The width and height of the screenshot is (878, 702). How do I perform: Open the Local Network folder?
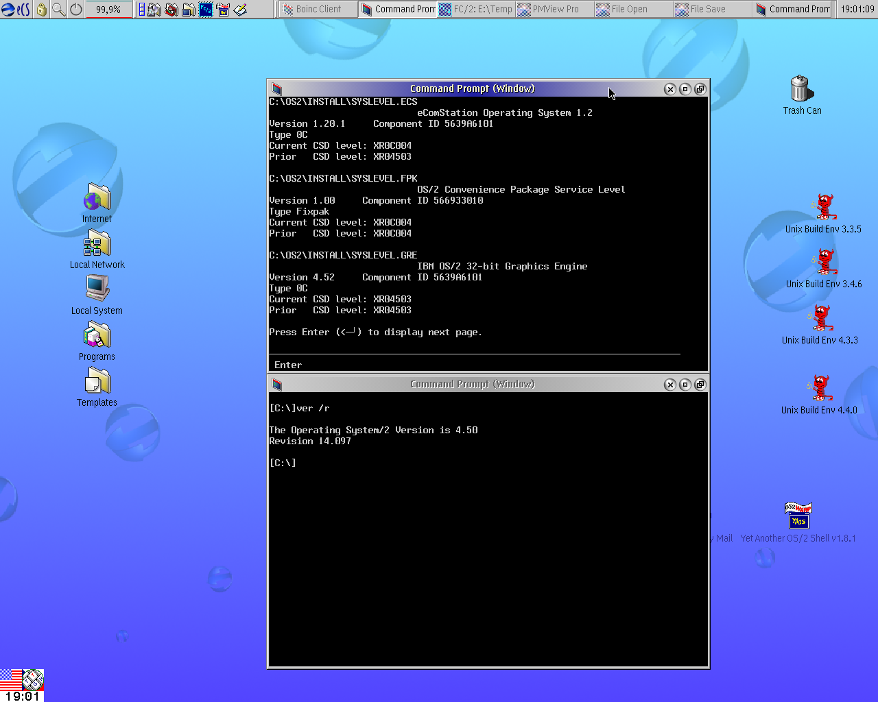pyautogui.click(x=97, y=245)
